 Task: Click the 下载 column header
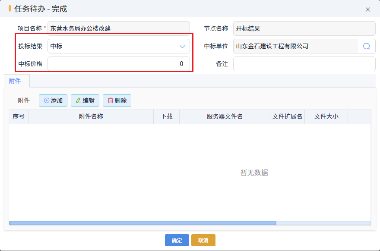[x=167, y=116]
